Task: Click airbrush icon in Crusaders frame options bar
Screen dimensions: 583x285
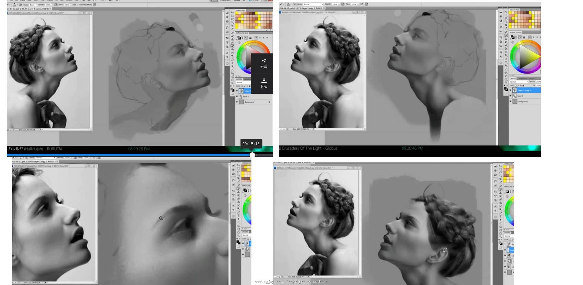Action: [x=362, y=4]
